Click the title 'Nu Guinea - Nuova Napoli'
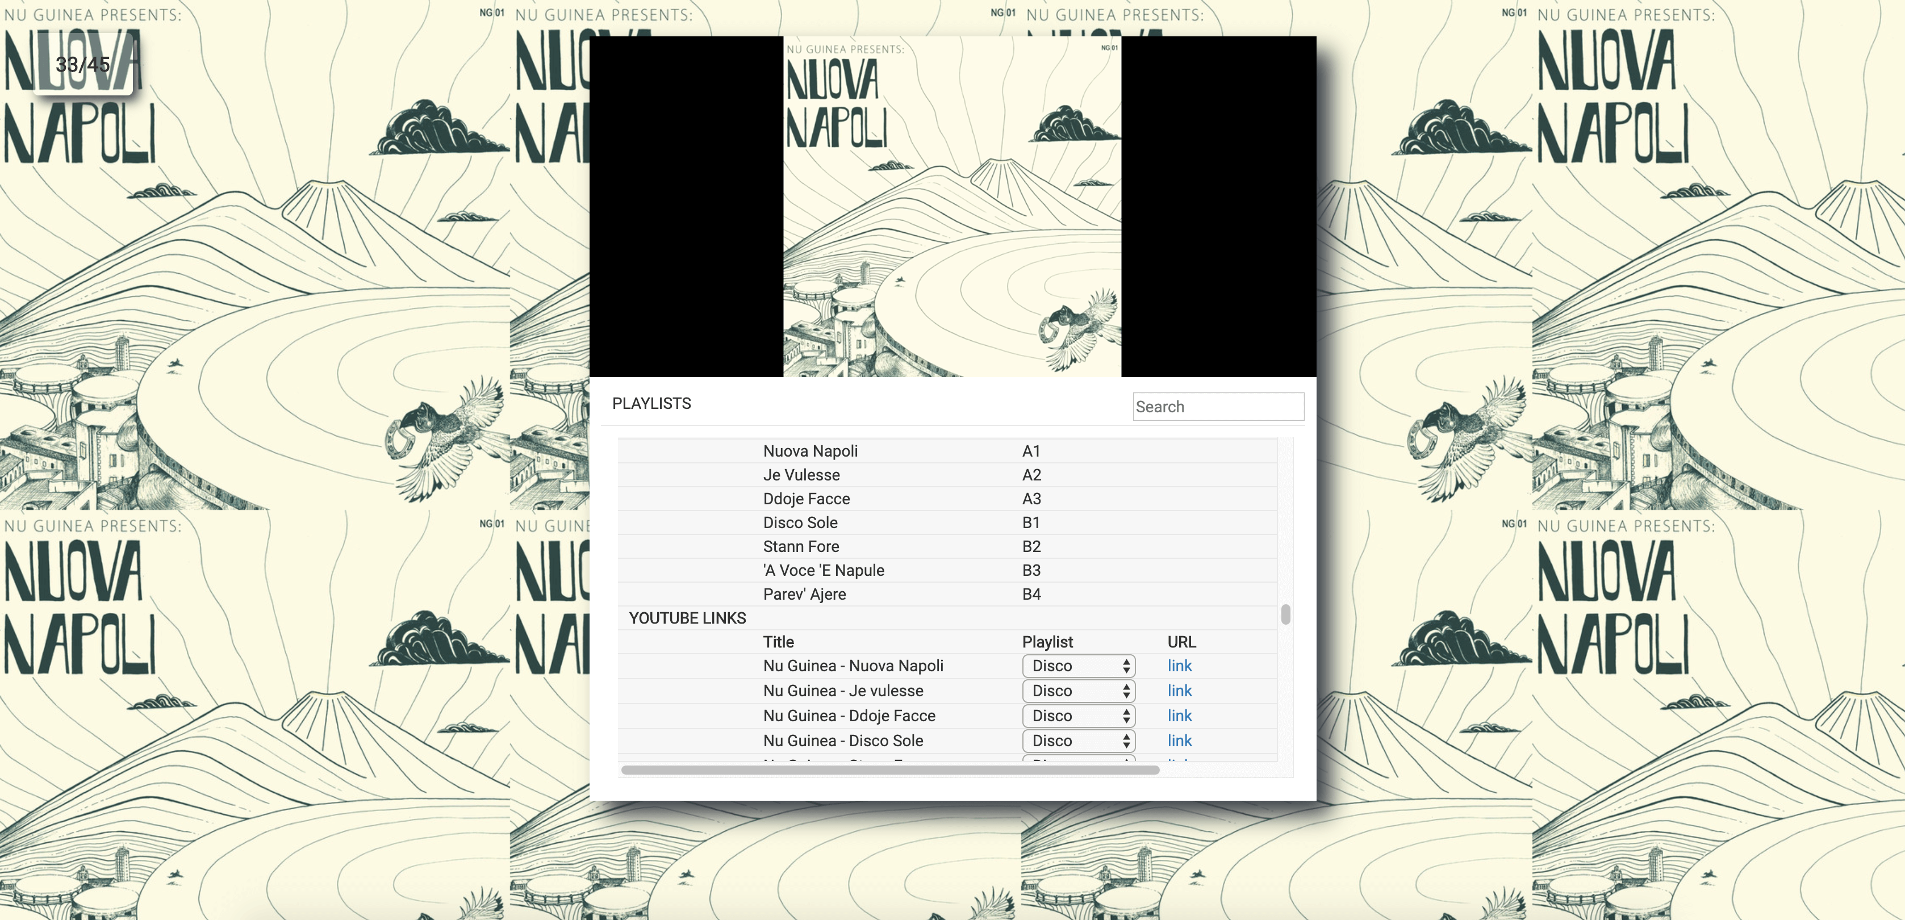This screenshot has width=1905, height=920. click(x=854, y=666)
